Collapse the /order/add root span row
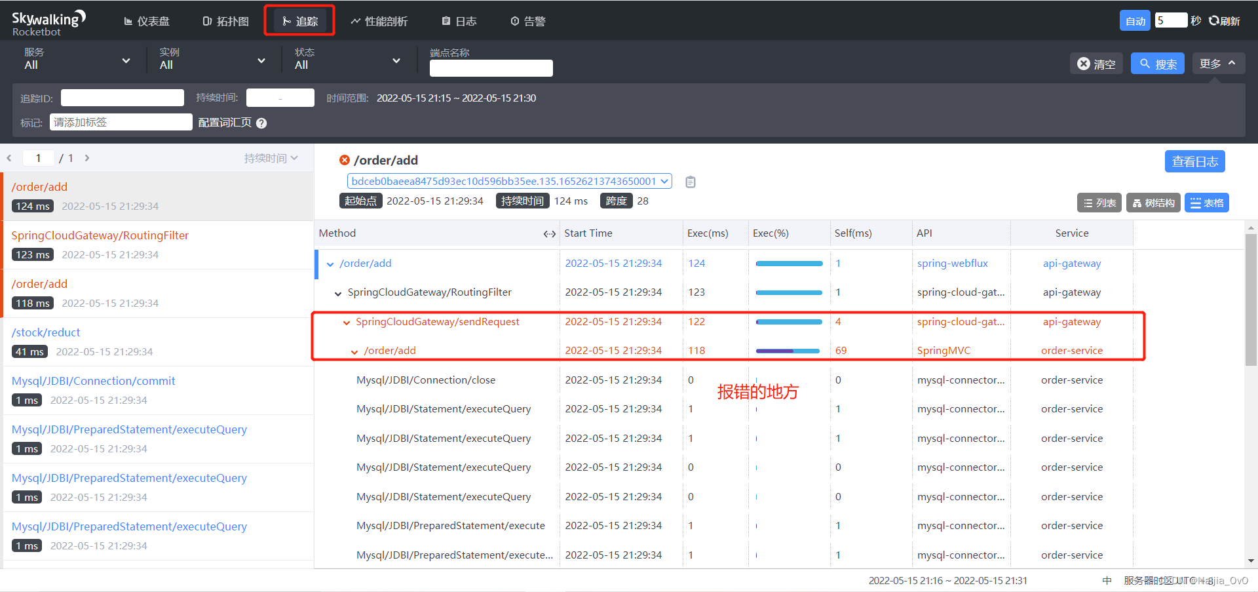The height and width of the screenshot is (592, 1258). [330, 264]
